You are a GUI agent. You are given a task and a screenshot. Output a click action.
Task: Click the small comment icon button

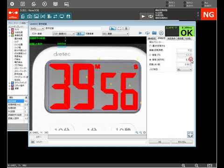(x=33, y=142)
